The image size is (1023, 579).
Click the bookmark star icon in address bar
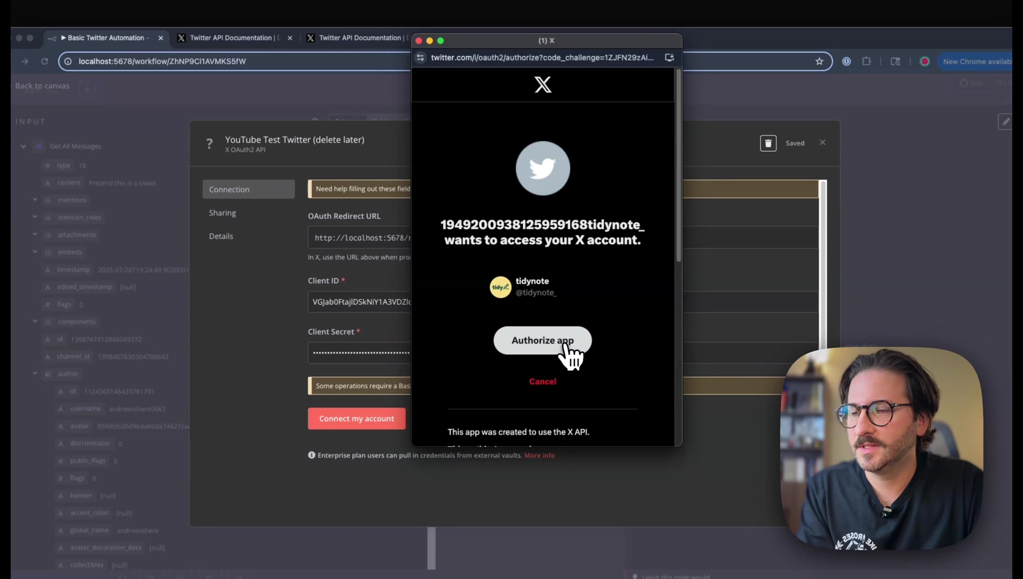pos(819,62)
